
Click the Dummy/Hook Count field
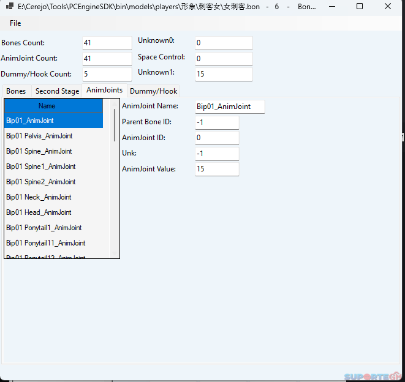coord(107,74)
